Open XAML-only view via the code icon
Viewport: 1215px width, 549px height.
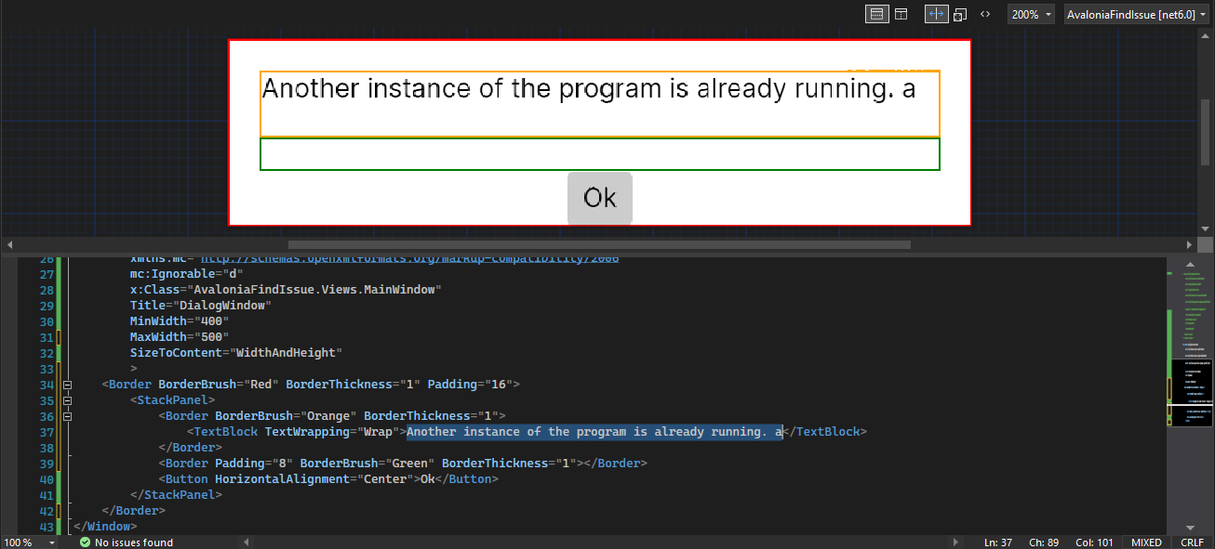(985, 13)
